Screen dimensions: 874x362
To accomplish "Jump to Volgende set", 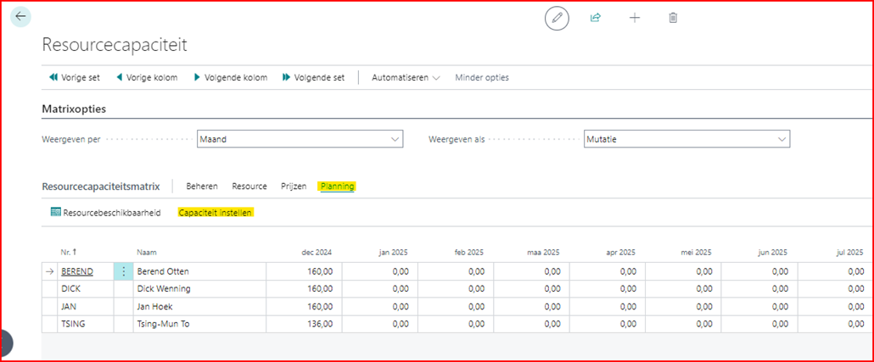I will [313, 77].
